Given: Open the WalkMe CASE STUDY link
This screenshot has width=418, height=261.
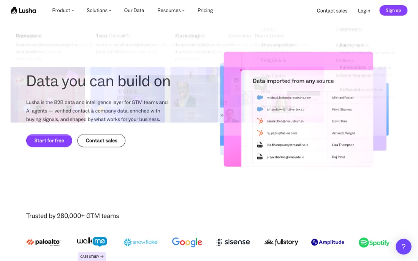Looking at the screenshot, I should (x=92, y=256).
